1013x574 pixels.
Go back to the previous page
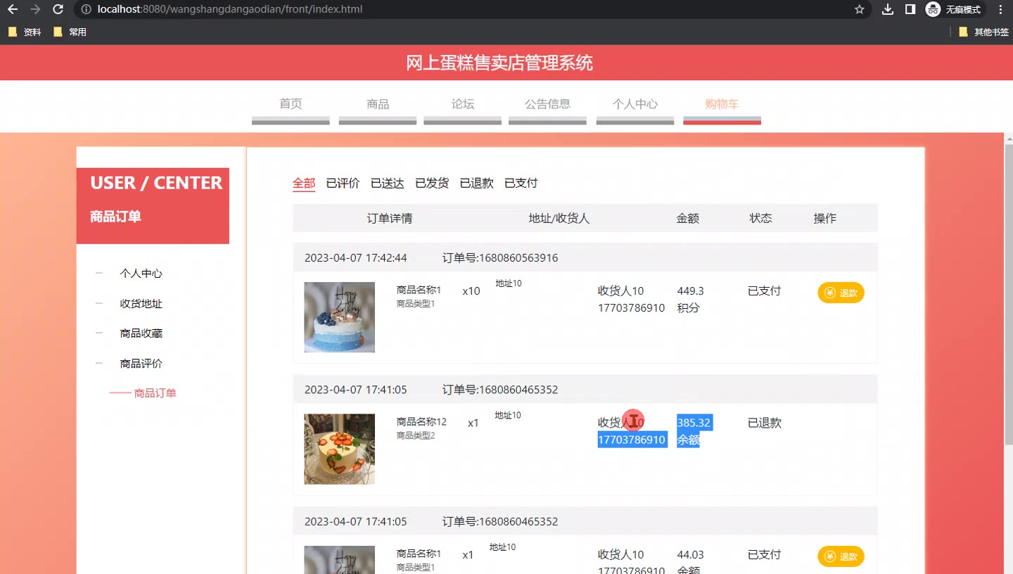13,10
